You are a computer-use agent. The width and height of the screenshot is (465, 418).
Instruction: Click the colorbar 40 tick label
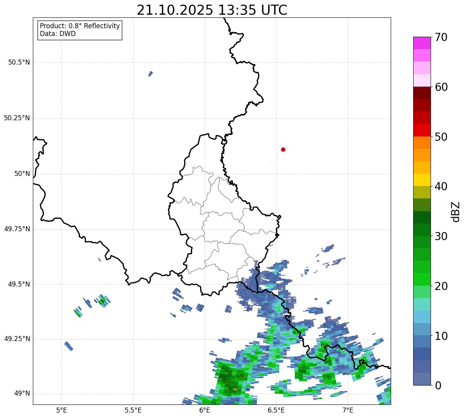click(x=441, y=186)
